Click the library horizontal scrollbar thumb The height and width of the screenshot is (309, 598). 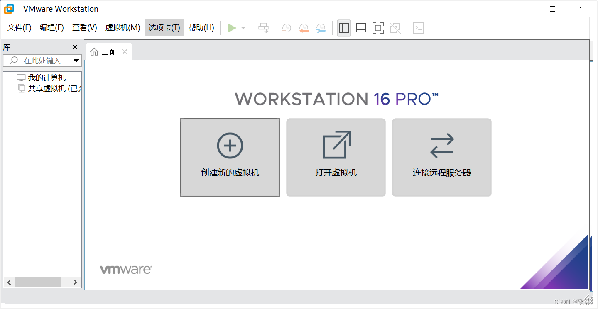tap(38, 282)
